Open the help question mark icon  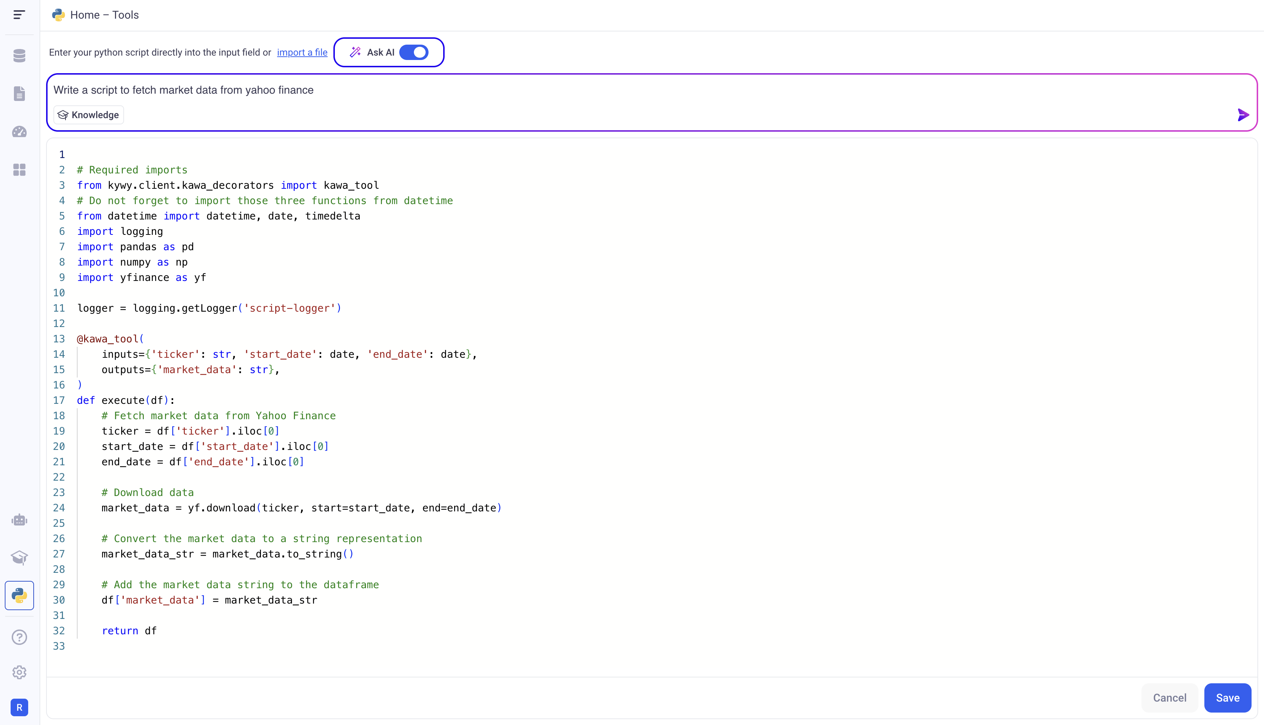point(19,637)
